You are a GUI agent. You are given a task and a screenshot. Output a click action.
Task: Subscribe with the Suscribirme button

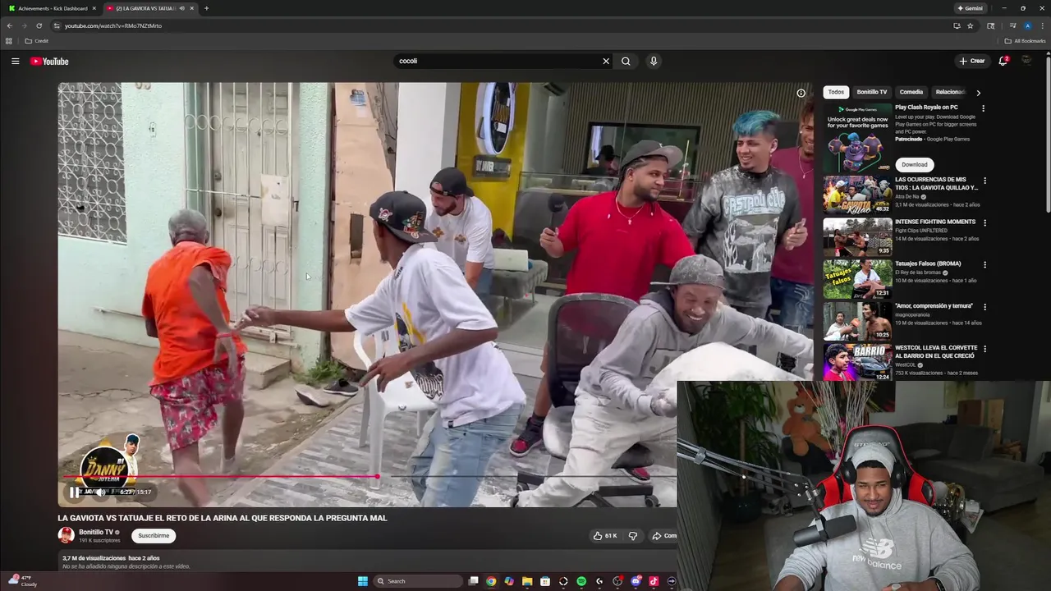pos(154,535)
